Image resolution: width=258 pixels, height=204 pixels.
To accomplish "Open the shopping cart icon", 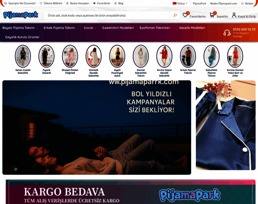I will click(212, 15).
